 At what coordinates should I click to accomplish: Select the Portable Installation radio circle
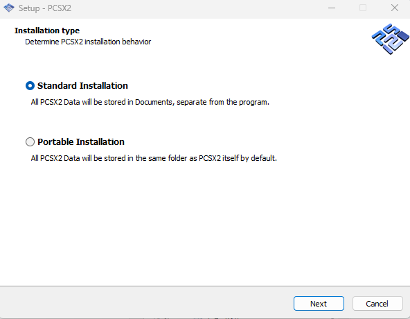30,141
